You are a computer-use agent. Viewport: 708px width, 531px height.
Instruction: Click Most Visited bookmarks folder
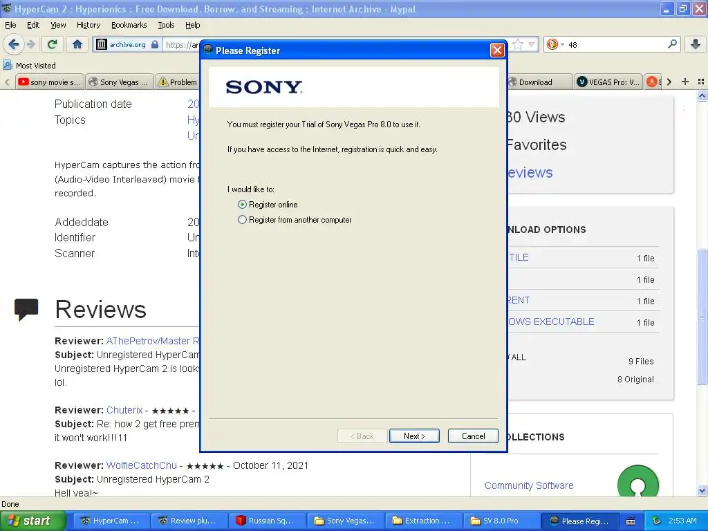tap(29, 66)
